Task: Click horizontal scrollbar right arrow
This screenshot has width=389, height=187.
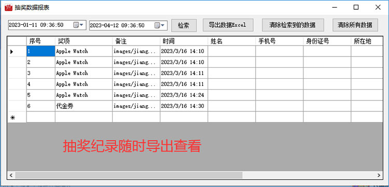Action: pyautogui.click(x=379, y=175)
